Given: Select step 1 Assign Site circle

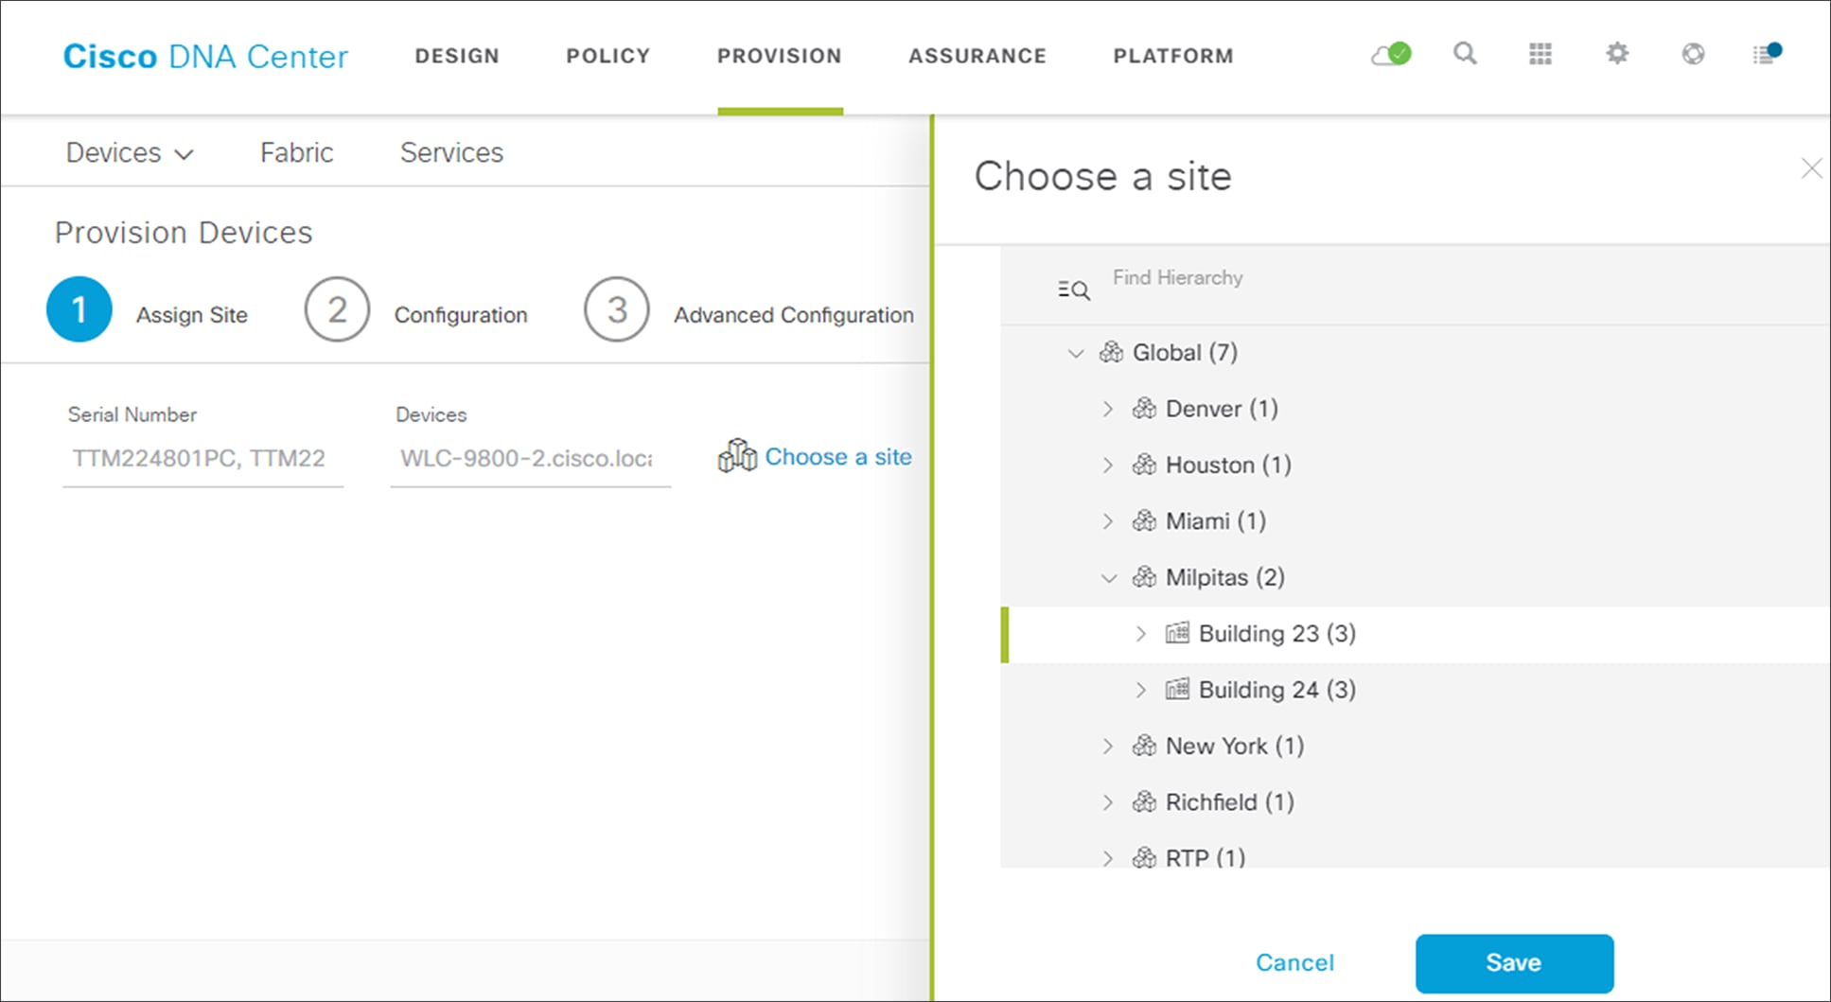Looking at the screenshot, I should [x=79, y=309].
